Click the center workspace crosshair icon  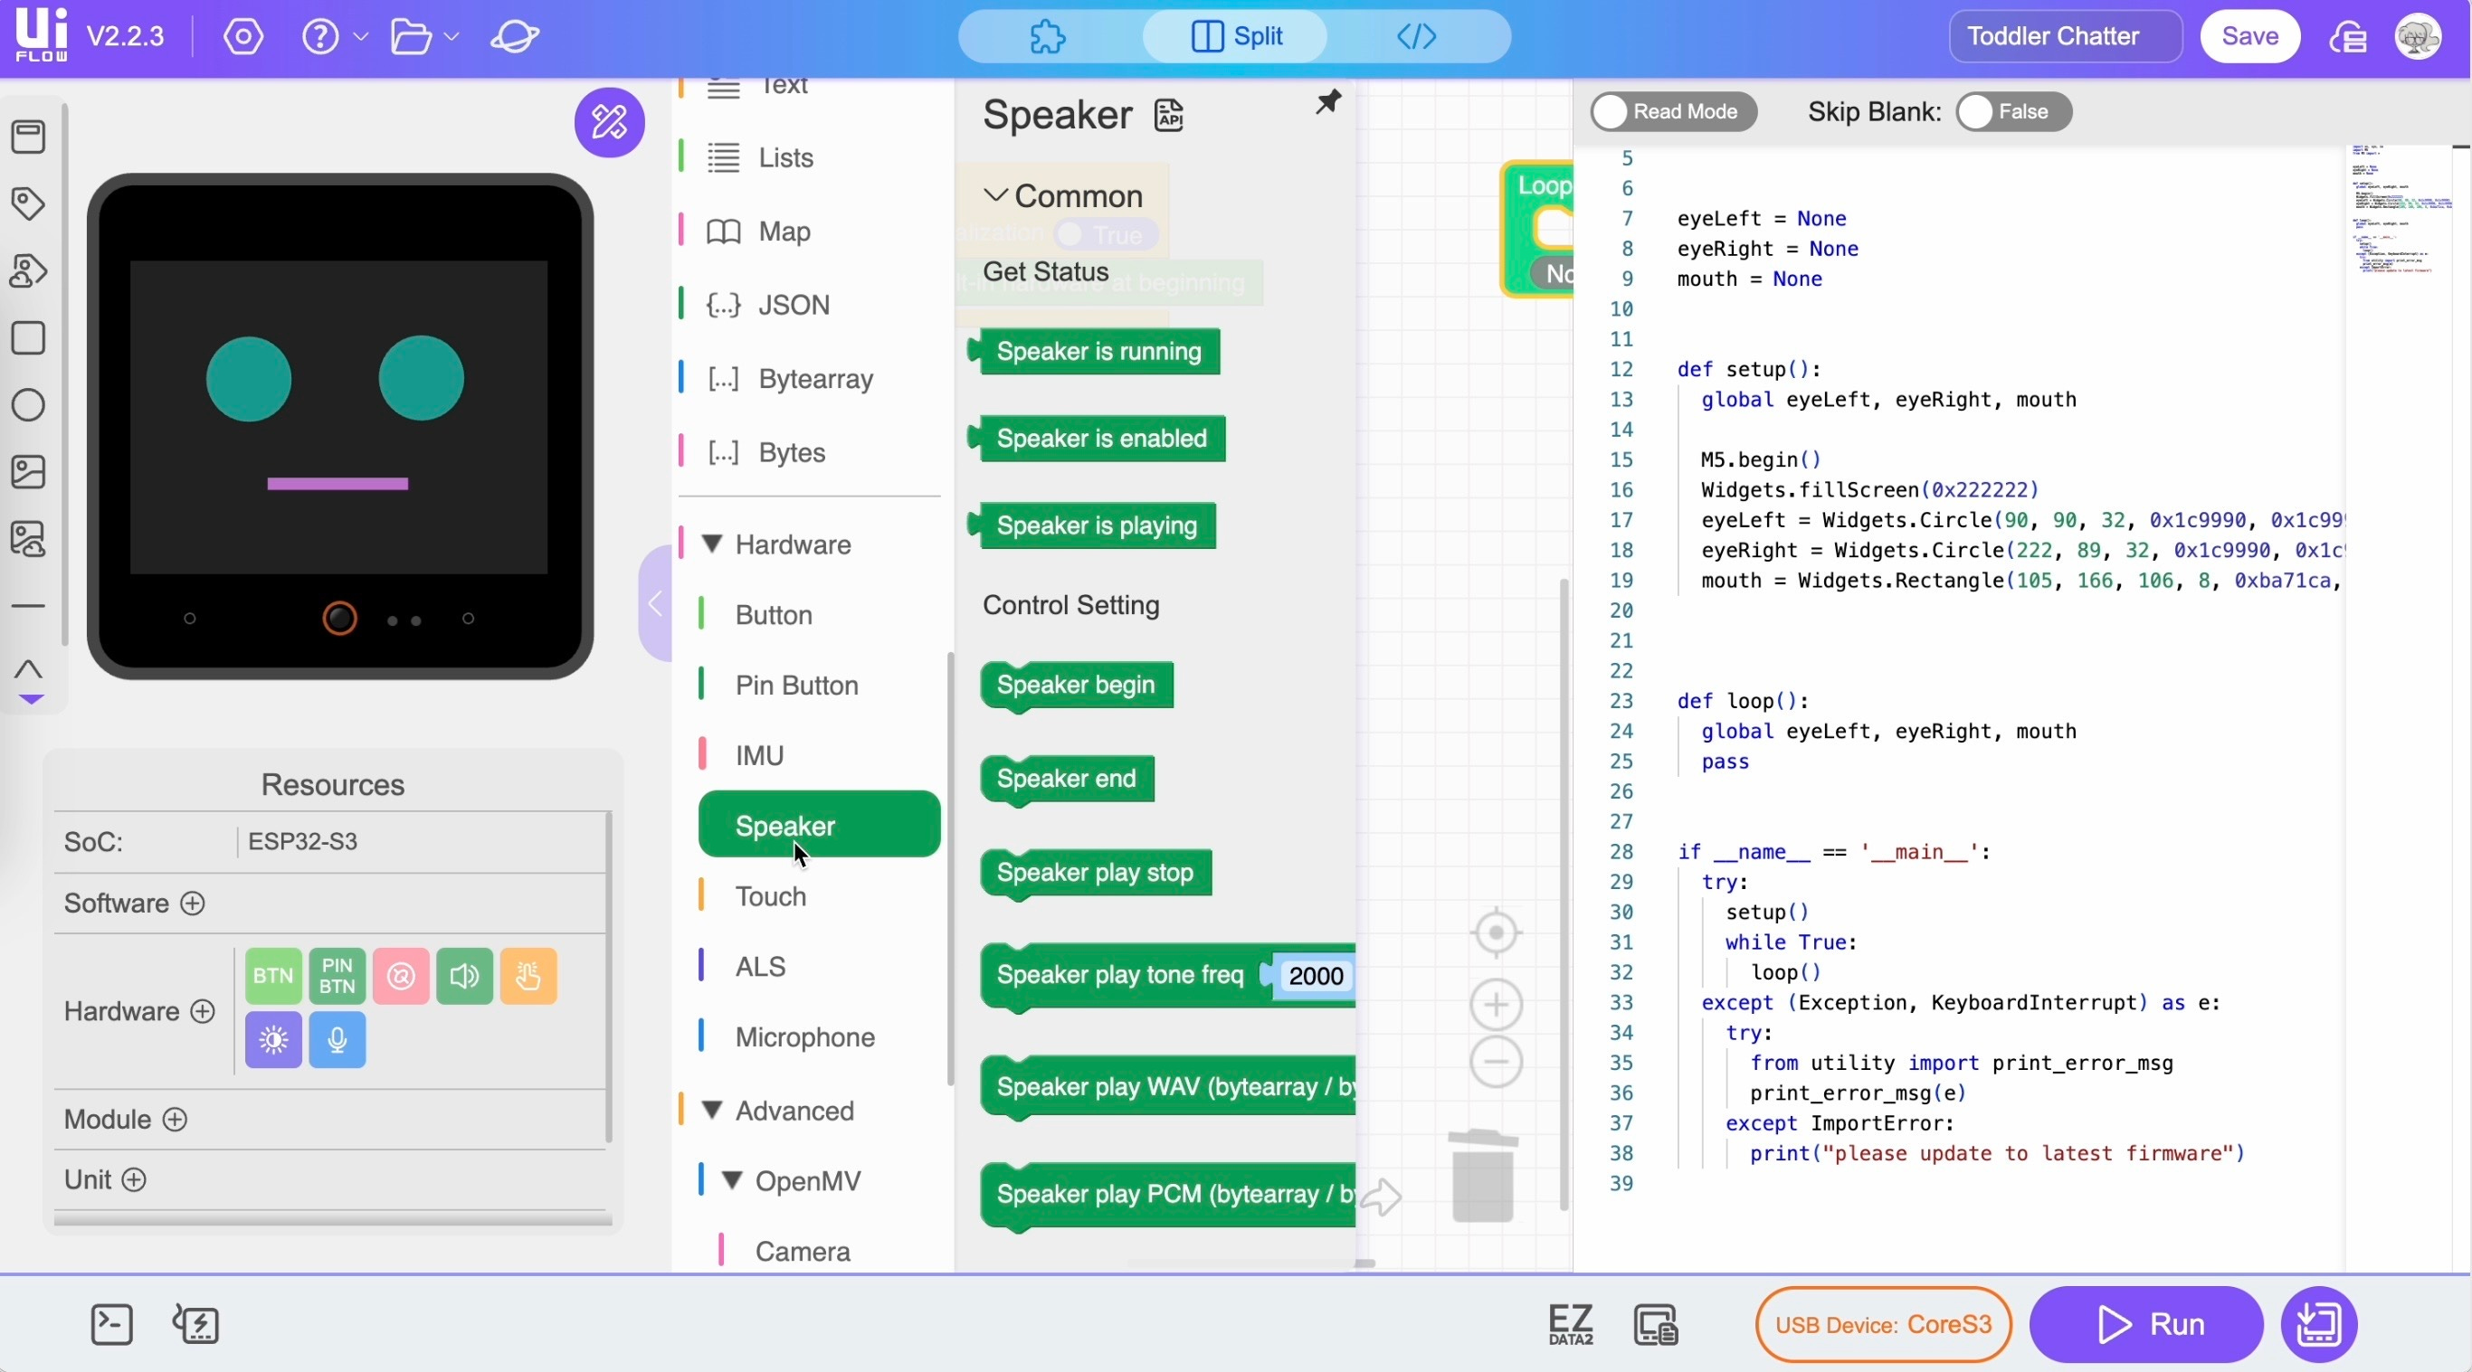pyautogui.click(x=1496, y=932)
